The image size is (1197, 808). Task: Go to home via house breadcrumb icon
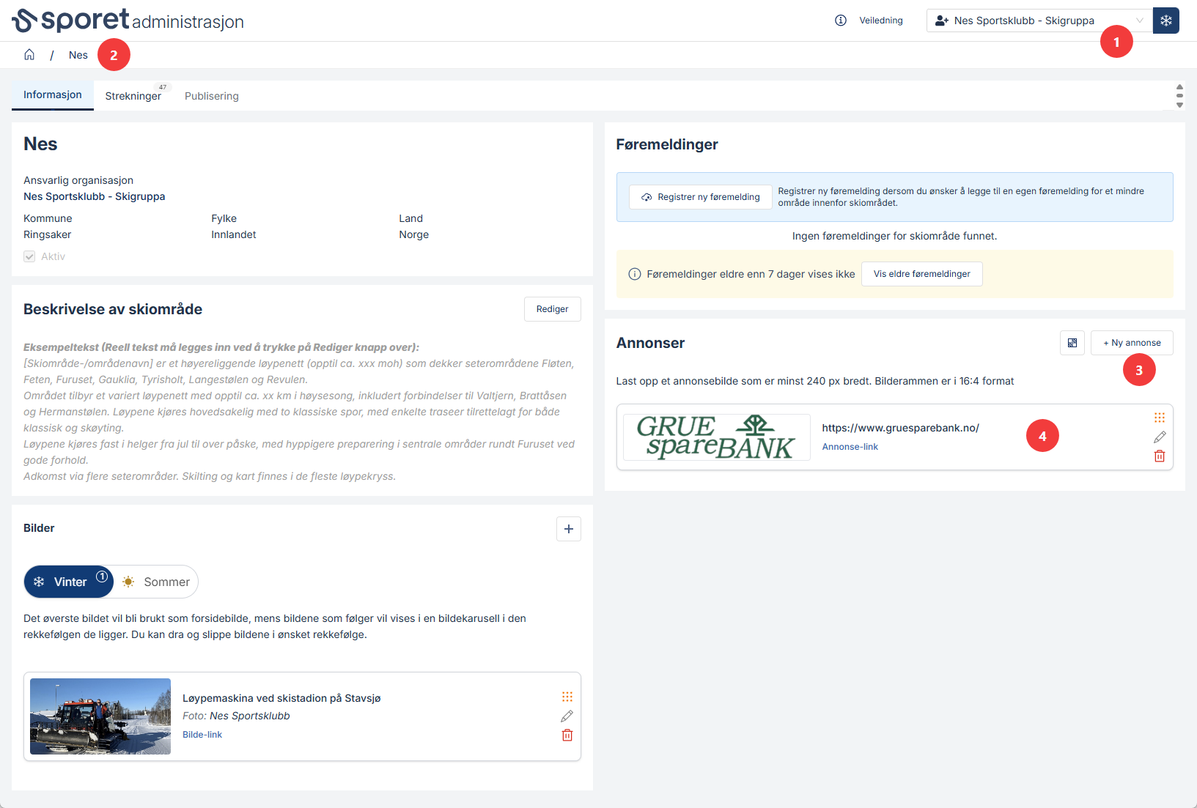click(x=29, y=55)
